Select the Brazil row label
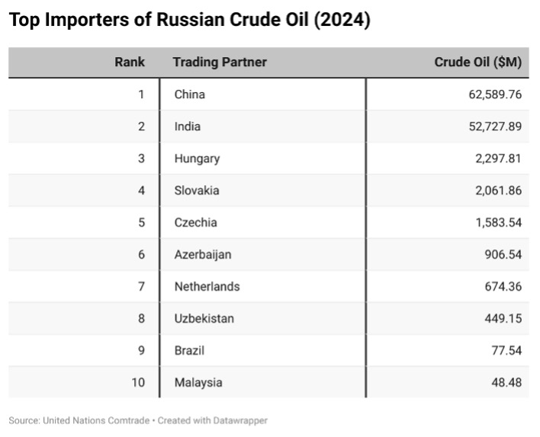Screen dimensions: 540x437 coord(189,351)
